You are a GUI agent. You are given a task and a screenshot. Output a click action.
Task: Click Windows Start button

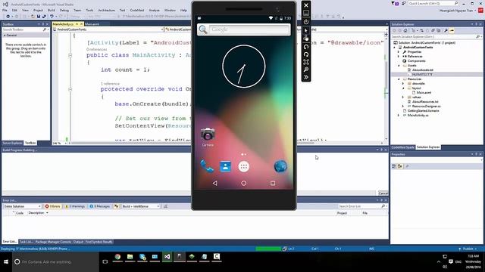(6, 261)
